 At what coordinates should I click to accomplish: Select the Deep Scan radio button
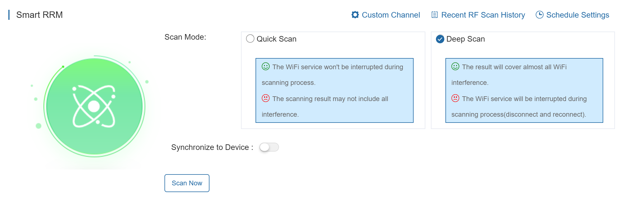tap(440, 39)
